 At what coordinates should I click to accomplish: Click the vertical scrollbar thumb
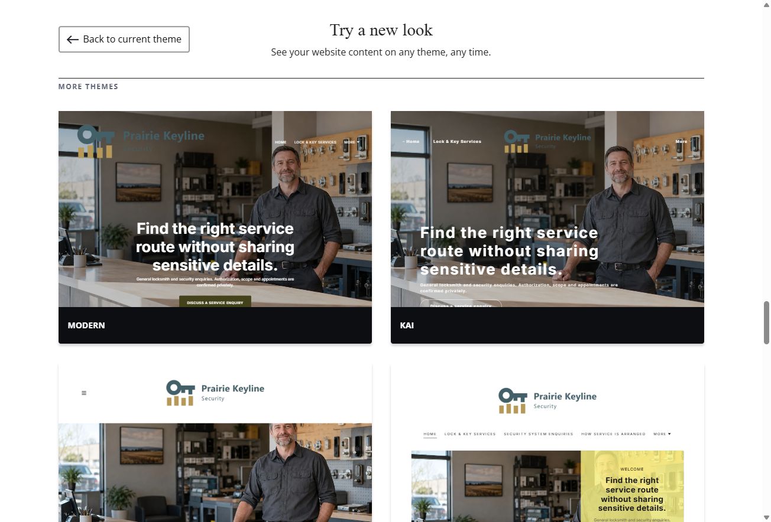[x=766, y=322]
